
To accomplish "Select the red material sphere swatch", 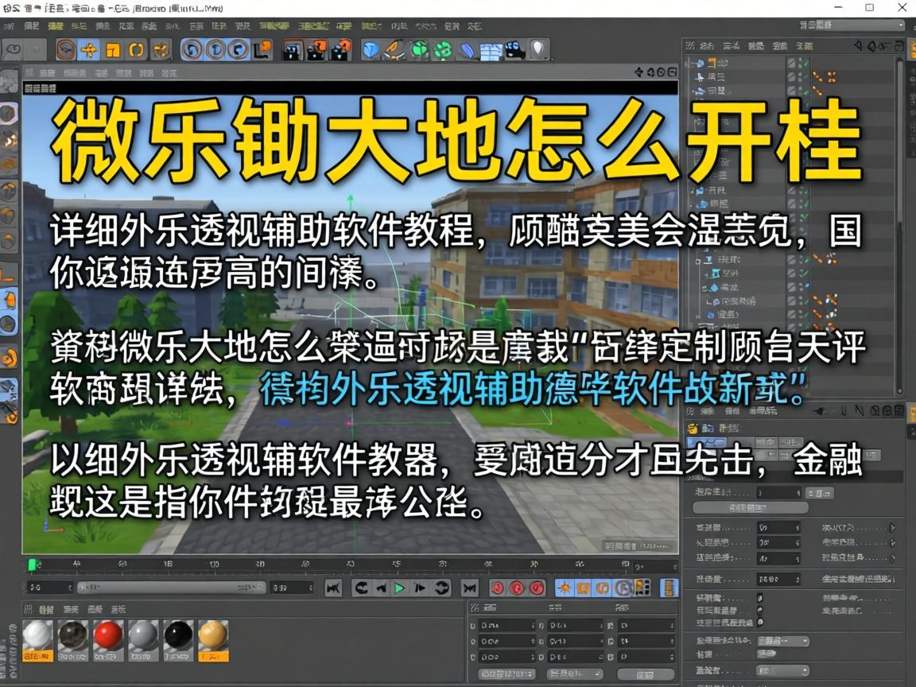I will coord(108,641).
